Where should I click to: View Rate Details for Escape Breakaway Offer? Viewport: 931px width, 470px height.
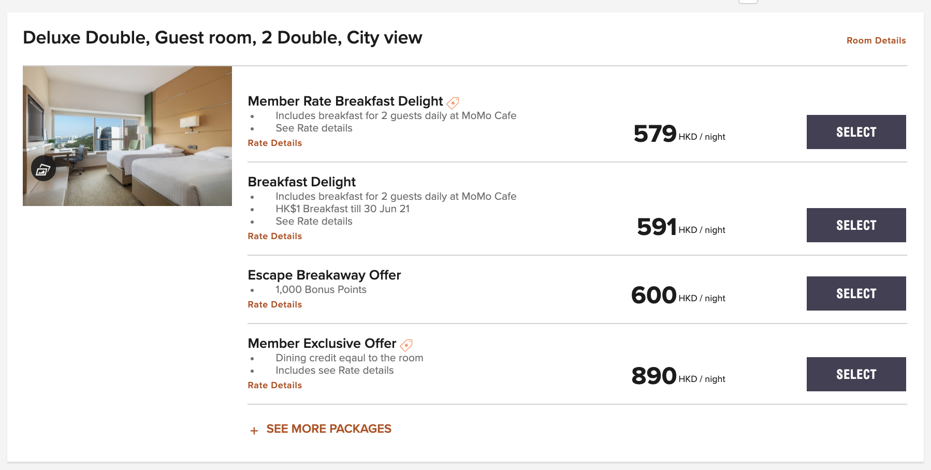coord(275,304)
